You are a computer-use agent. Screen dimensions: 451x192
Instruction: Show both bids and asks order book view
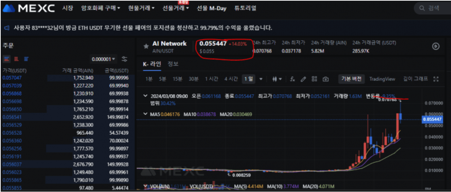pyautogui.click(x=7, y=59)
